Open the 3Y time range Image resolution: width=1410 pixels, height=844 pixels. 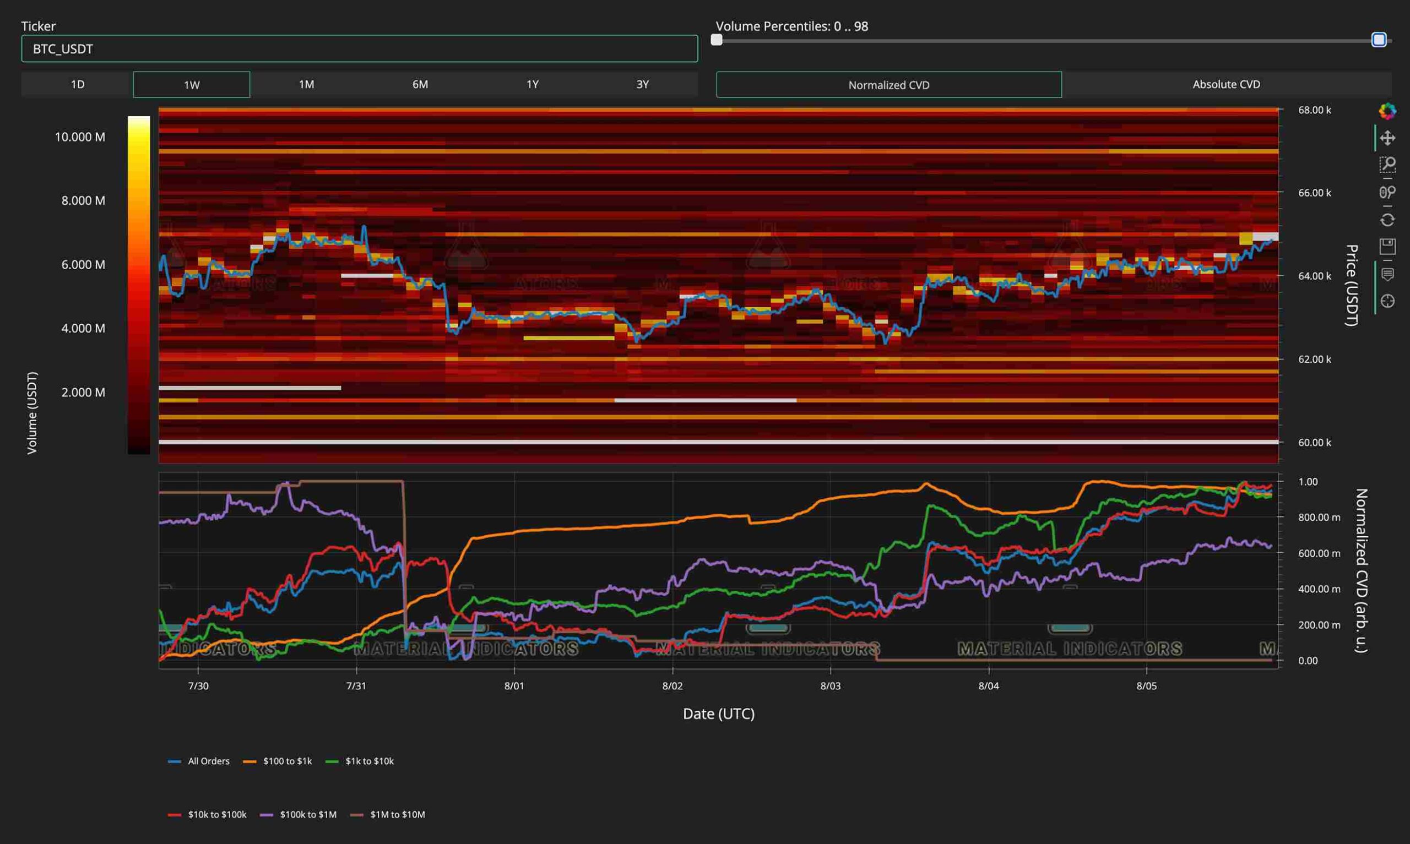643,84
